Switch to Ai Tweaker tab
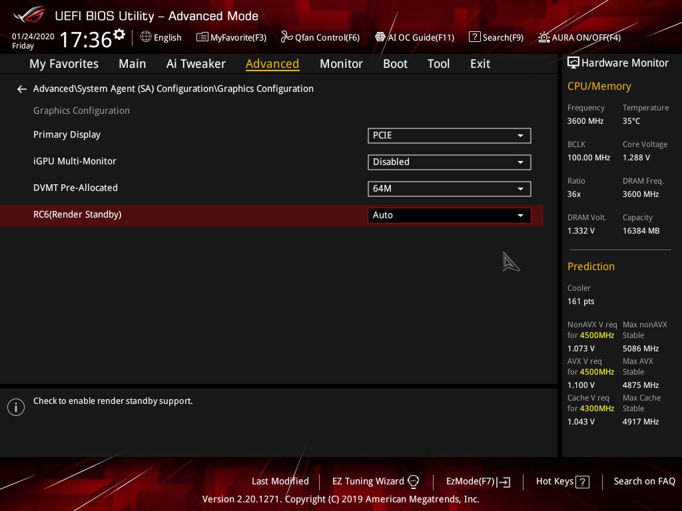Screen dimensions: 682x511 tap(196, 64)
